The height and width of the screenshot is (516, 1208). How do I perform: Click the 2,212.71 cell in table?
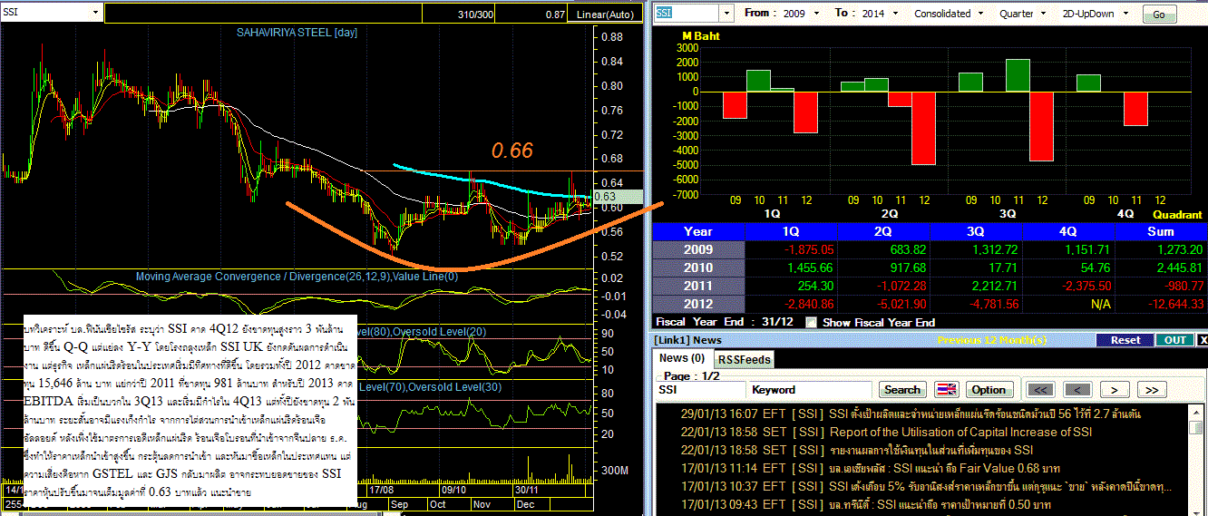976,286
